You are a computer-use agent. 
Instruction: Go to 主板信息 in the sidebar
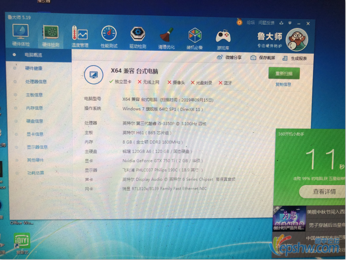(34, 95)
